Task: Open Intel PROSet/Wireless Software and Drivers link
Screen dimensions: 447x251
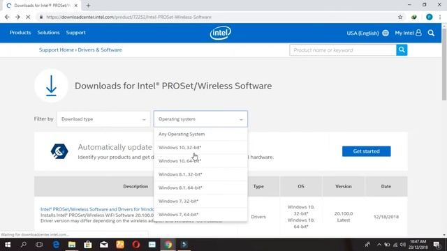Action: click(x=97, y=209)
